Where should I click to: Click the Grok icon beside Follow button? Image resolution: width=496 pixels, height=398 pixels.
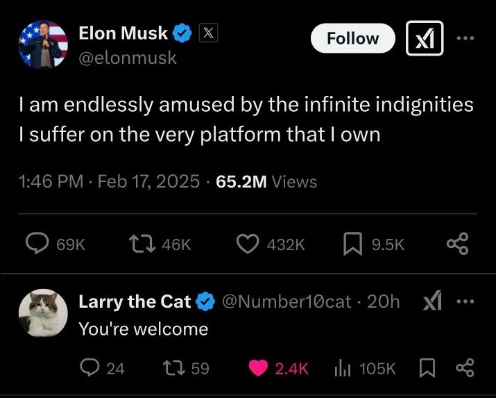pos(424,38)
